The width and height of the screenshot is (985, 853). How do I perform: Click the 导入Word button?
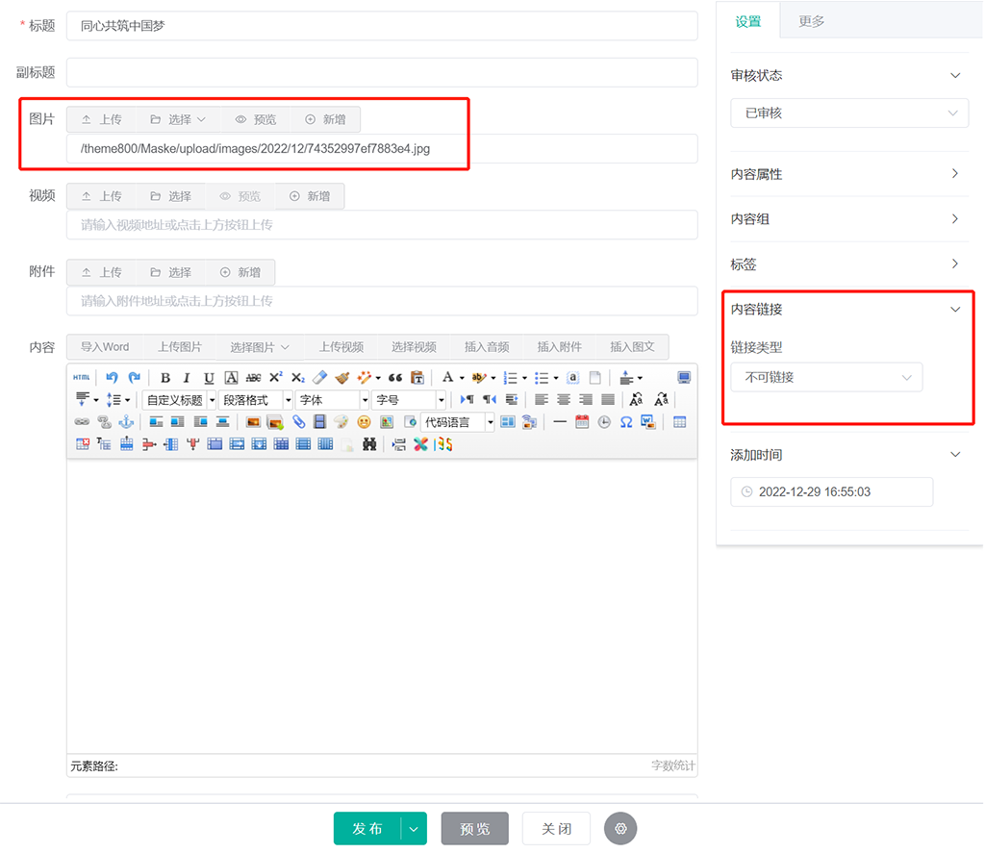105,347
